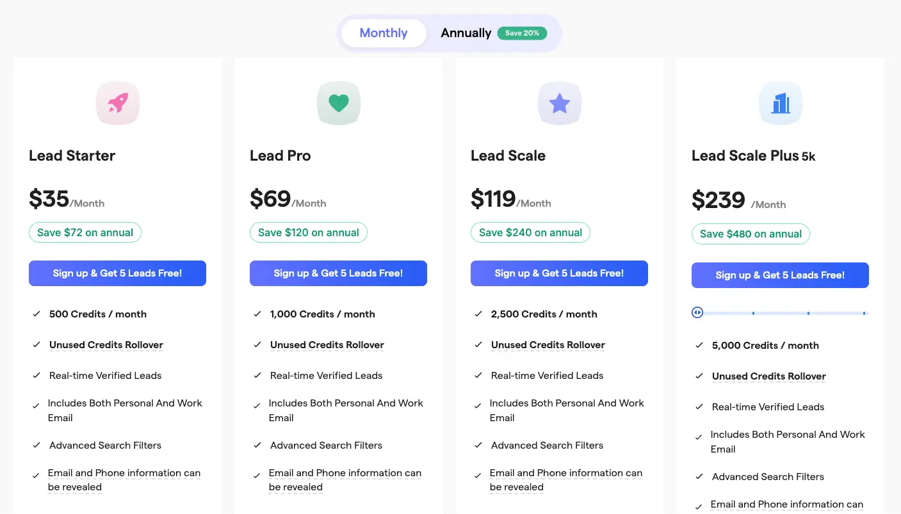Click Save $120 on annual badge
Viewport: 901px width, 514px height.
point(309,233)
